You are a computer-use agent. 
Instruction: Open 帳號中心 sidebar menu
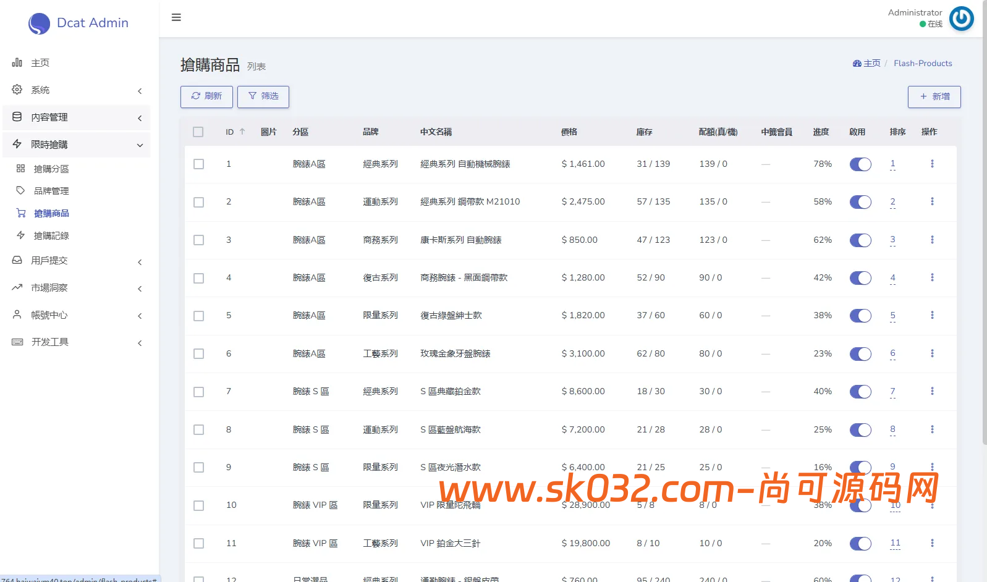point(77,314)
